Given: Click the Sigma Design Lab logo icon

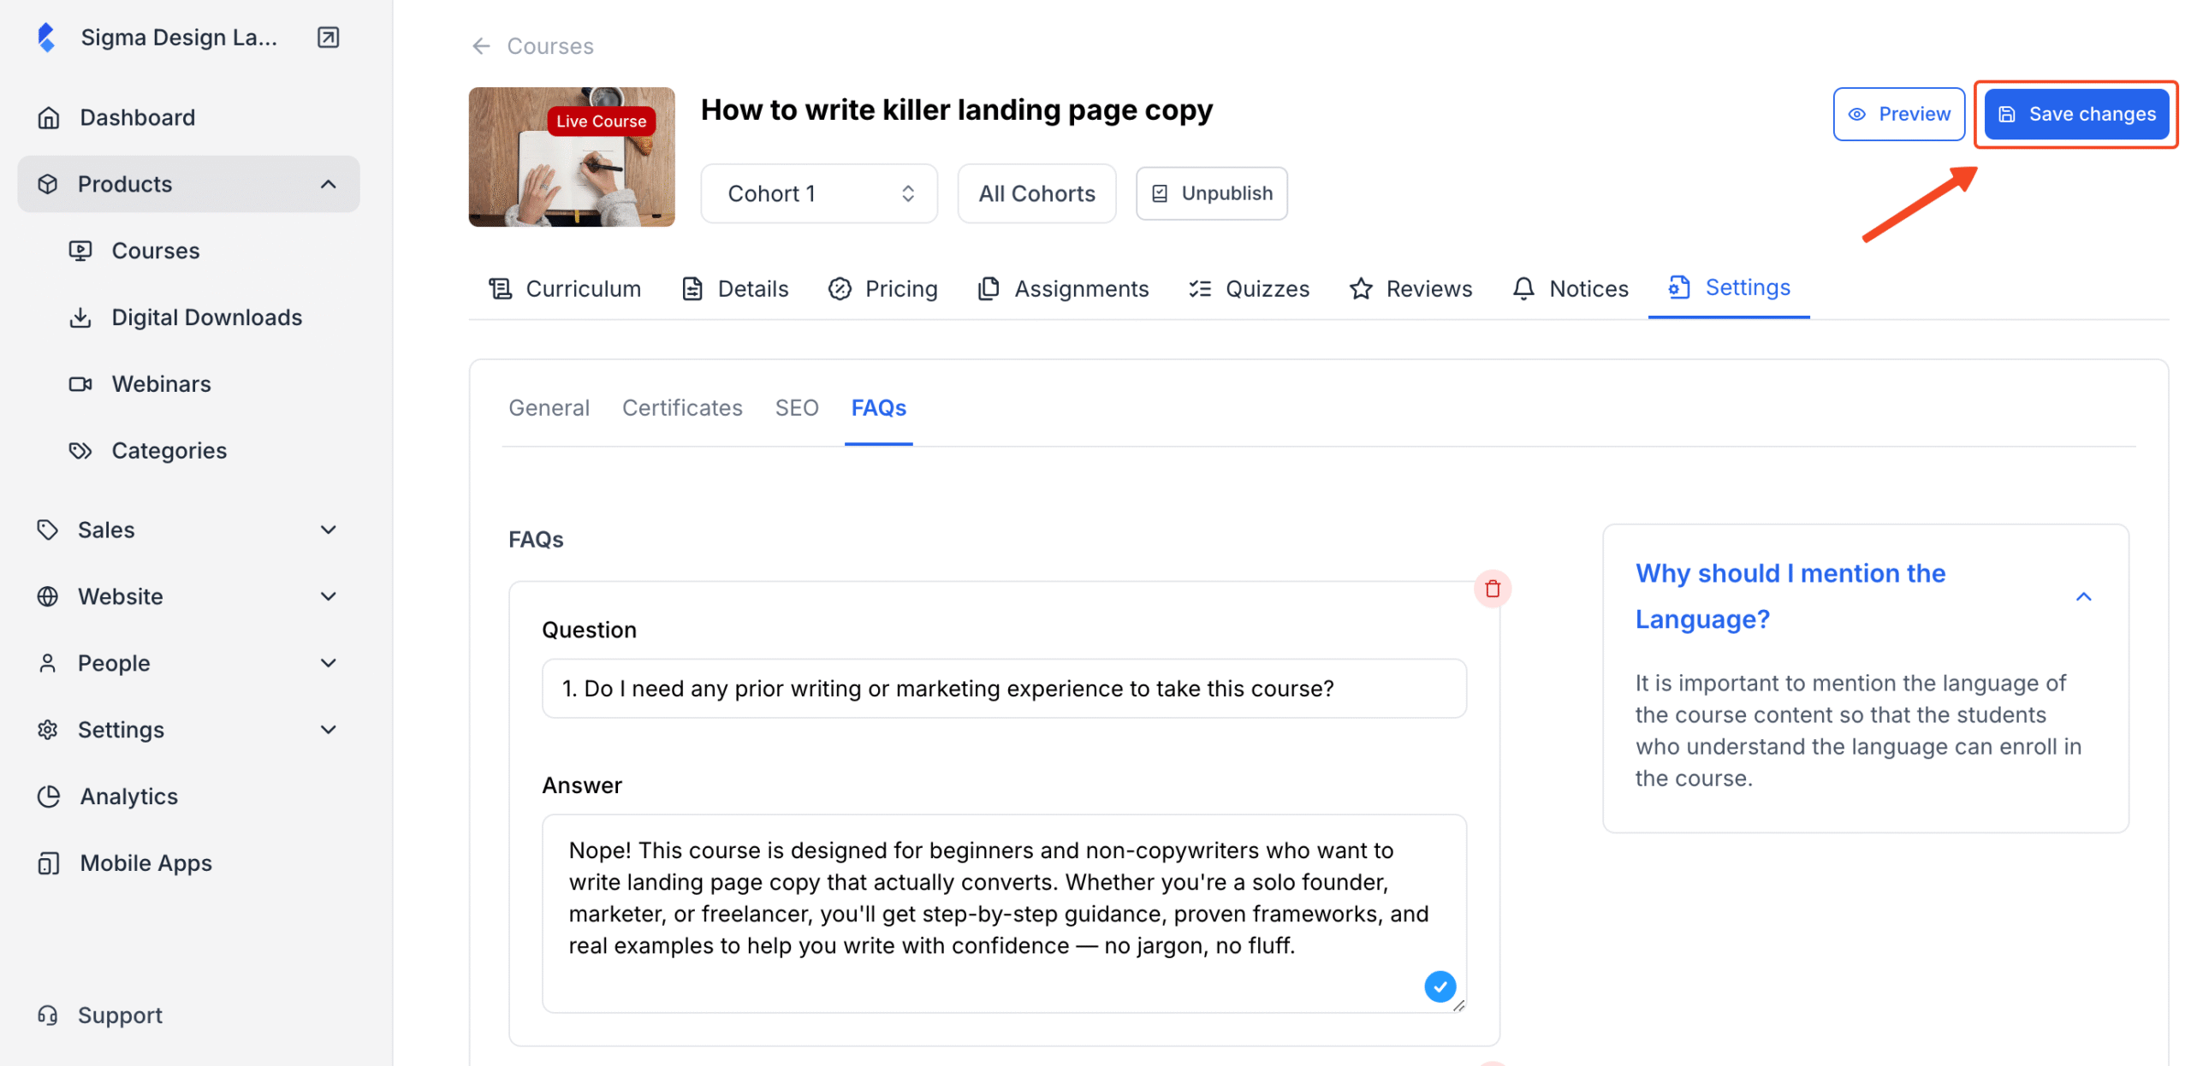Looking at the screenshot, I should [47, 38].
